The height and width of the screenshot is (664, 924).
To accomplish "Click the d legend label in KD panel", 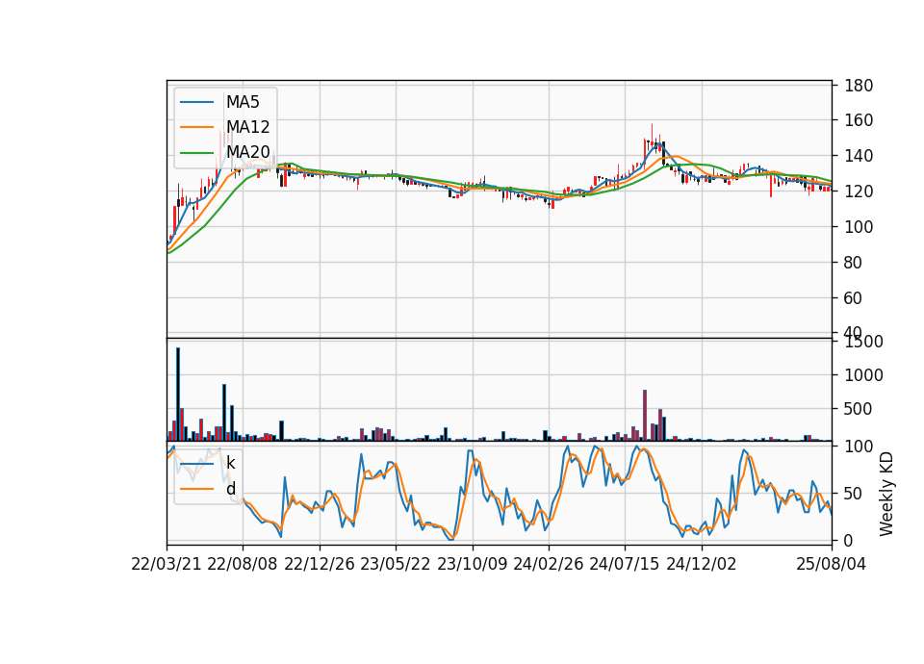I will (230, 489).
